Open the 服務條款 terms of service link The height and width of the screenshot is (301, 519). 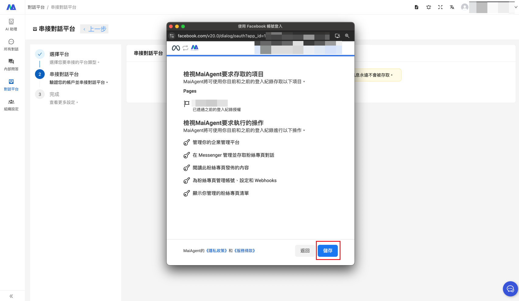point(245,251)
